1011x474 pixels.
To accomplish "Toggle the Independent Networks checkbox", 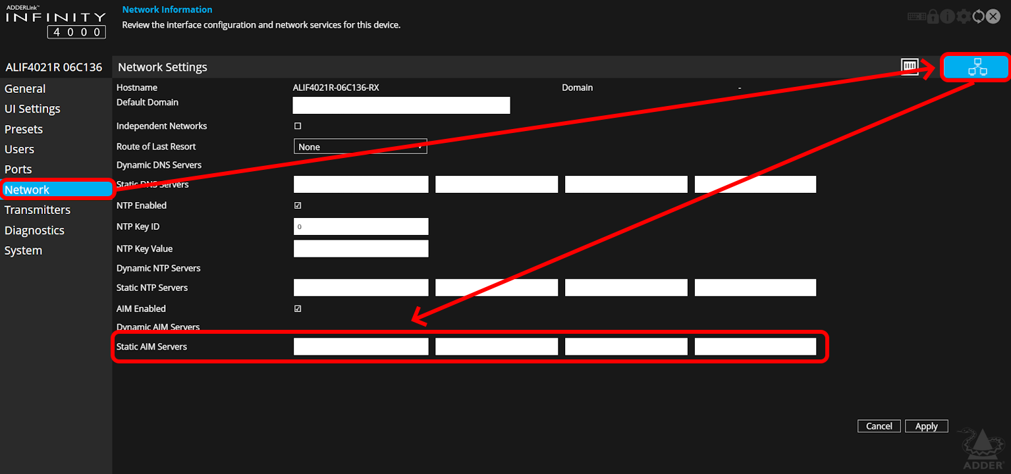I will point(298,126).
